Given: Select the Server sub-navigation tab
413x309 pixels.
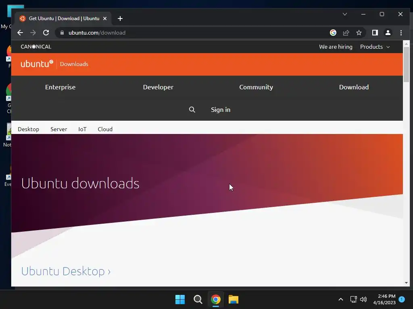Looking at the screenshot, I should coord(59,129).
